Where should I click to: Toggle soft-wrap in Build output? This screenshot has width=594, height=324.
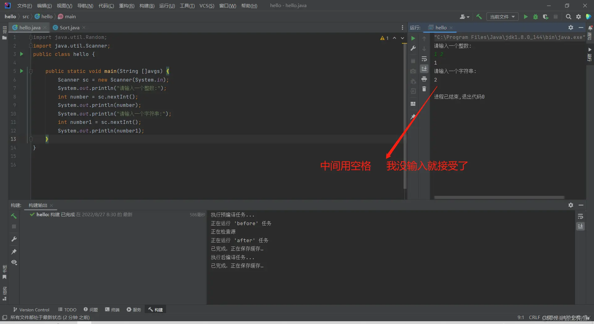(x=580, y=216)
